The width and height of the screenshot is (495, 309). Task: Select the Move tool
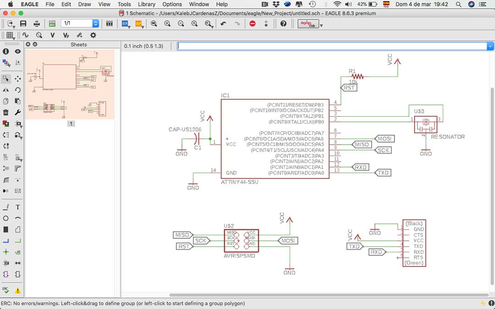click(x=18, y=79)
